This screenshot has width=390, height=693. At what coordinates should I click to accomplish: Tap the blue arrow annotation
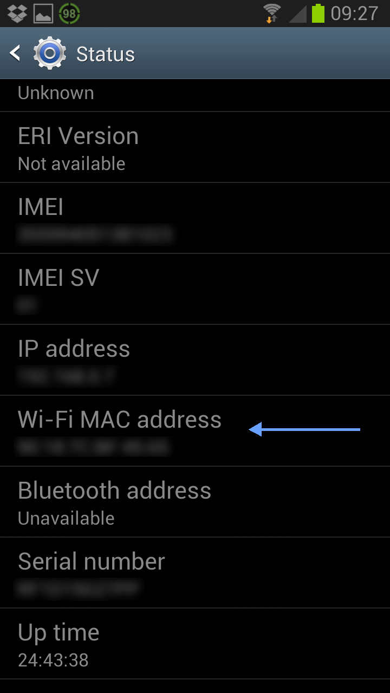304,430
